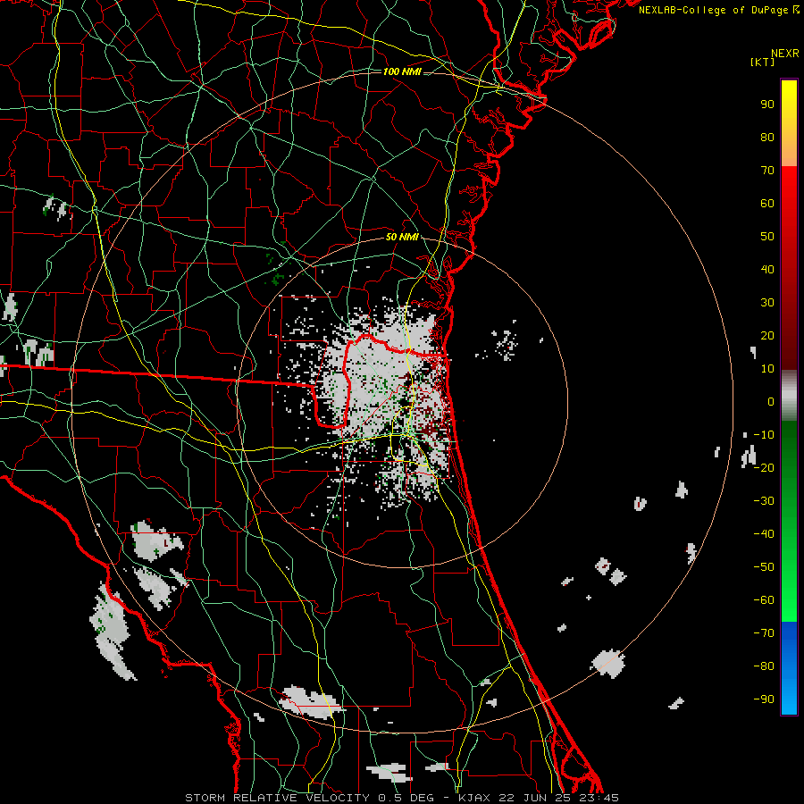Click the -70 knot scale value

(x=764, y=633)
